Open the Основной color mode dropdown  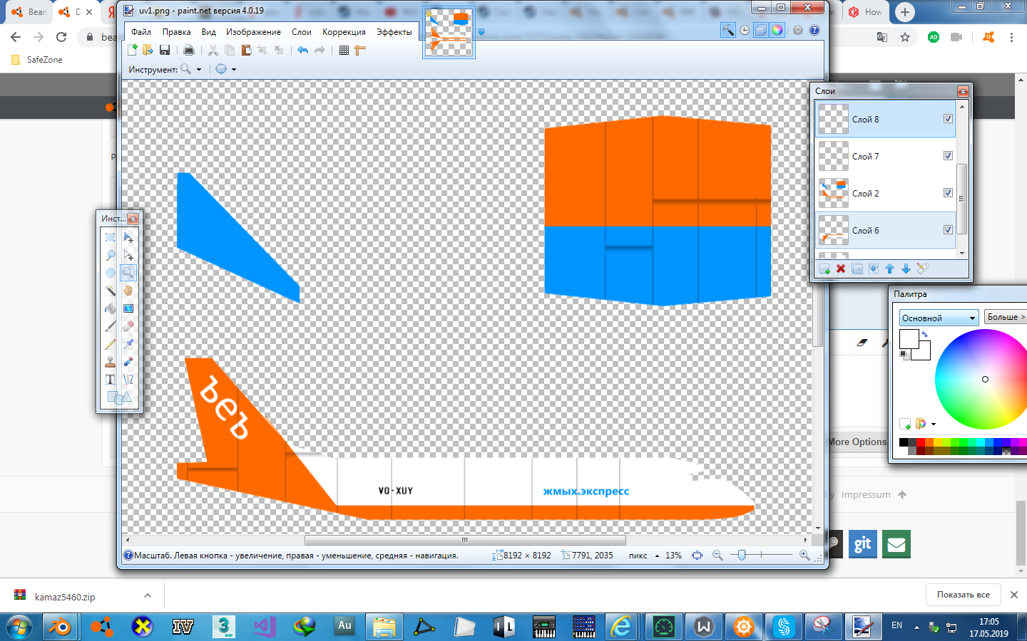(x=939, y=318)
